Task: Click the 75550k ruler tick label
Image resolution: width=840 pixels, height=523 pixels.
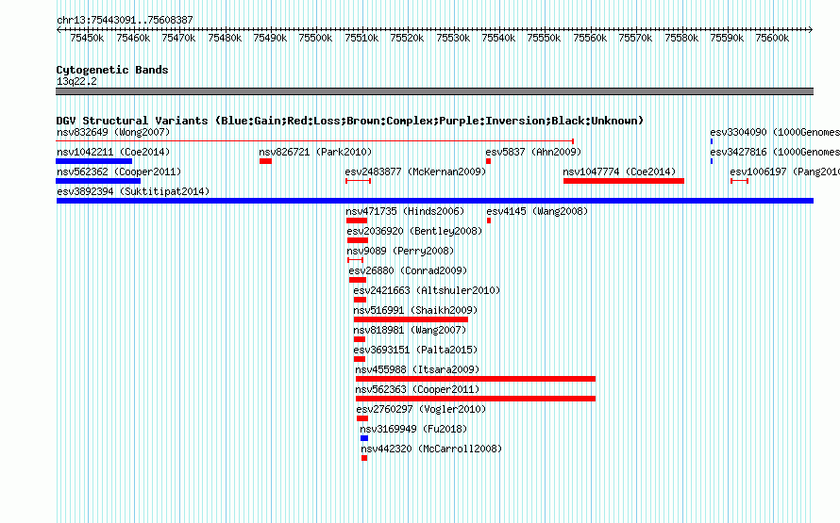Action: [544, 38]
